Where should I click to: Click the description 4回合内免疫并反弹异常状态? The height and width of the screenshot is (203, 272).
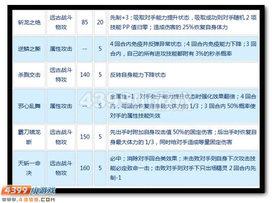[183, 49]
